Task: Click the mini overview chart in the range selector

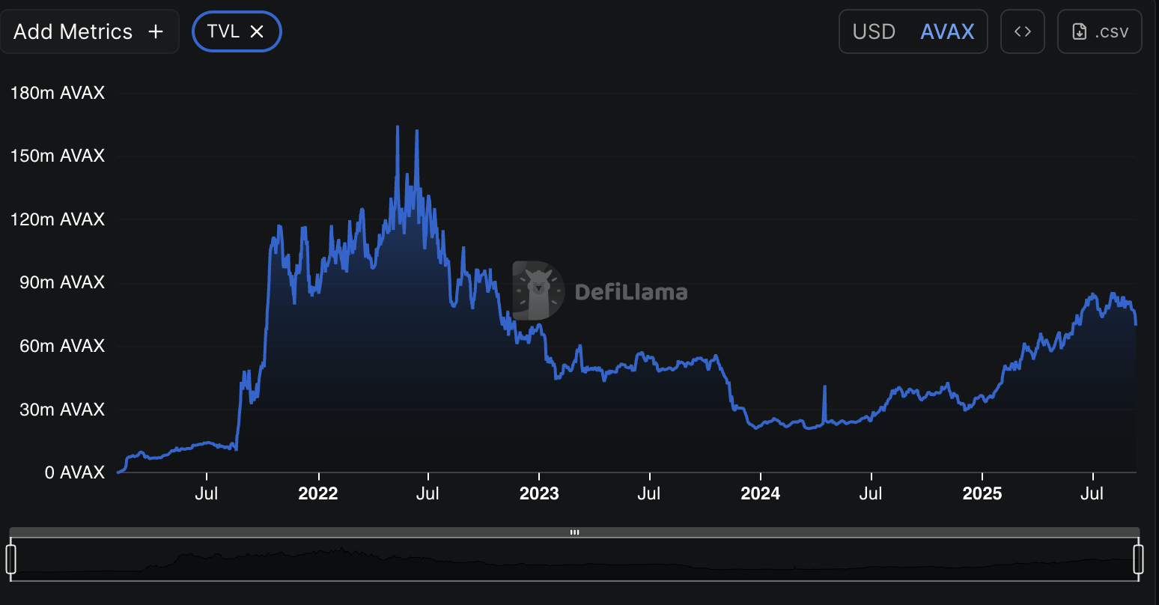Action: 574,559
